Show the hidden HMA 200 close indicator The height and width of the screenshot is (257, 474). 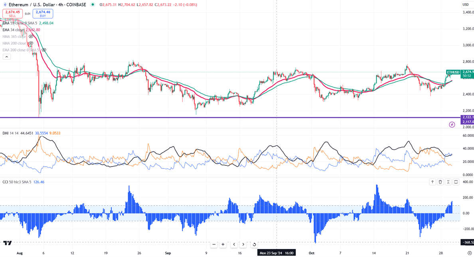tap(31, 43)
